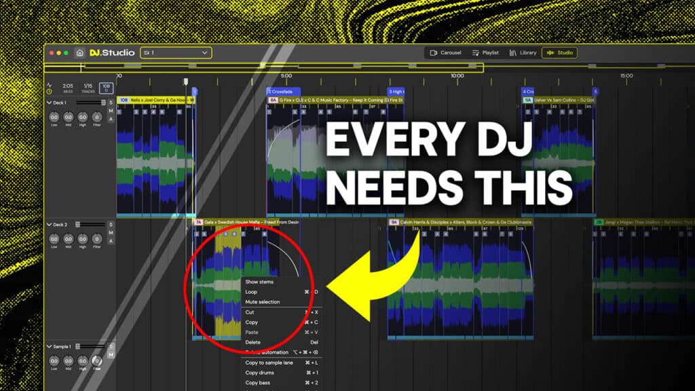Viewport: 695px width, 391px height.
Task: Click the Home icon in title bar
Action: (79, 53)
